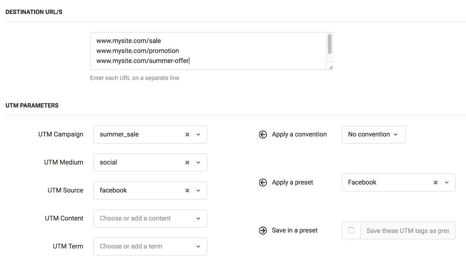The width and height of the screenshot is (466, 265).
Task: Click the UTM Campaign dropdown chevron
Action: click(198, 134)
